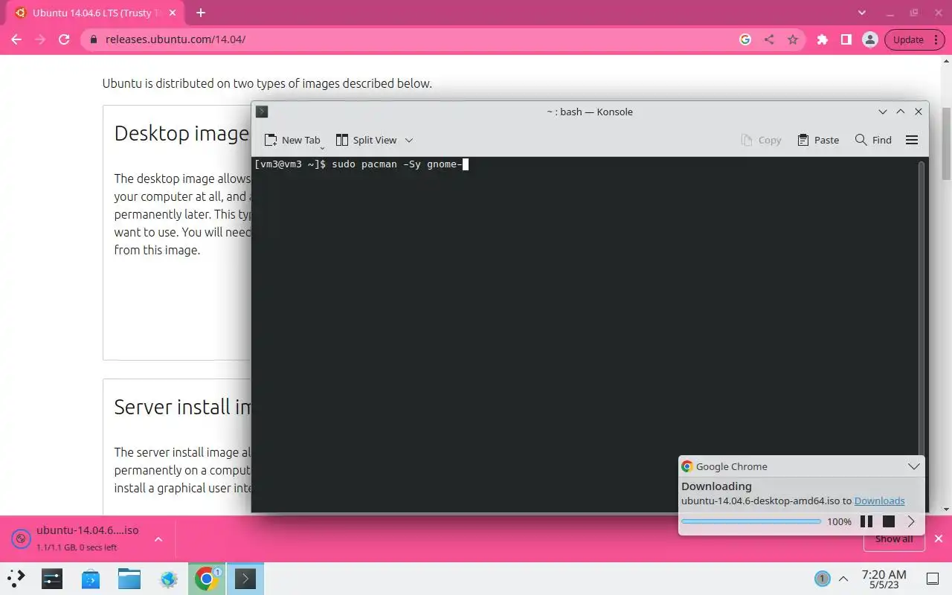Go forward in Chrome browser
Screen dimensions: 952x595
click(40, 39)
